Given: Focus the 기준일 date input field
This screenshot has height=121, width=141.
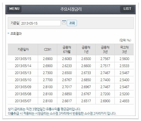Looking at the screenshot, I should point(40,23).
